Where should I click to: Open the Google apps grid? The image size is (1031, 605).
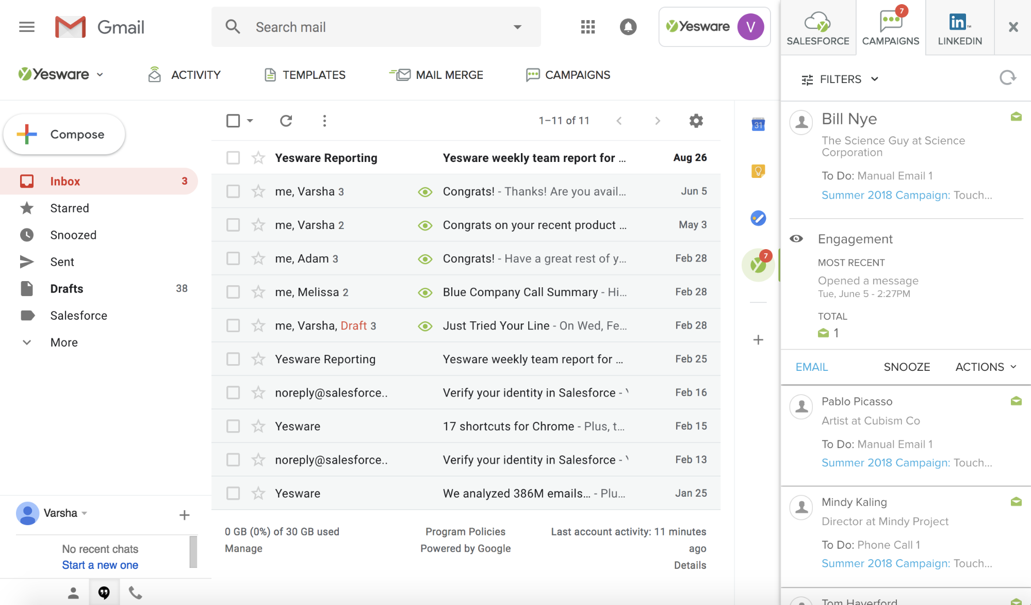[587, 27]
